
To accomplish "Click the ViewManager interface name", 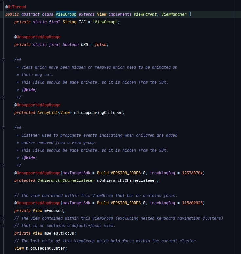I will pyautogui.click(x=174, y=14).
